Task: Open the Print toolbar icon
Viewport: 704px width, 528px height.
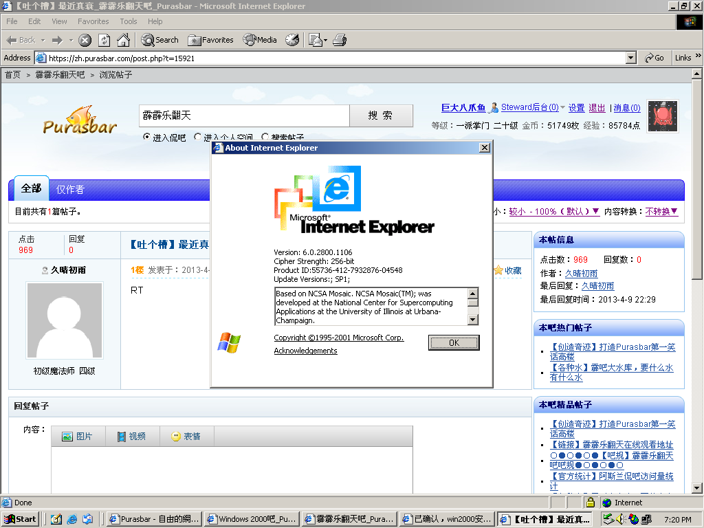Action: (x=339, y=40)
